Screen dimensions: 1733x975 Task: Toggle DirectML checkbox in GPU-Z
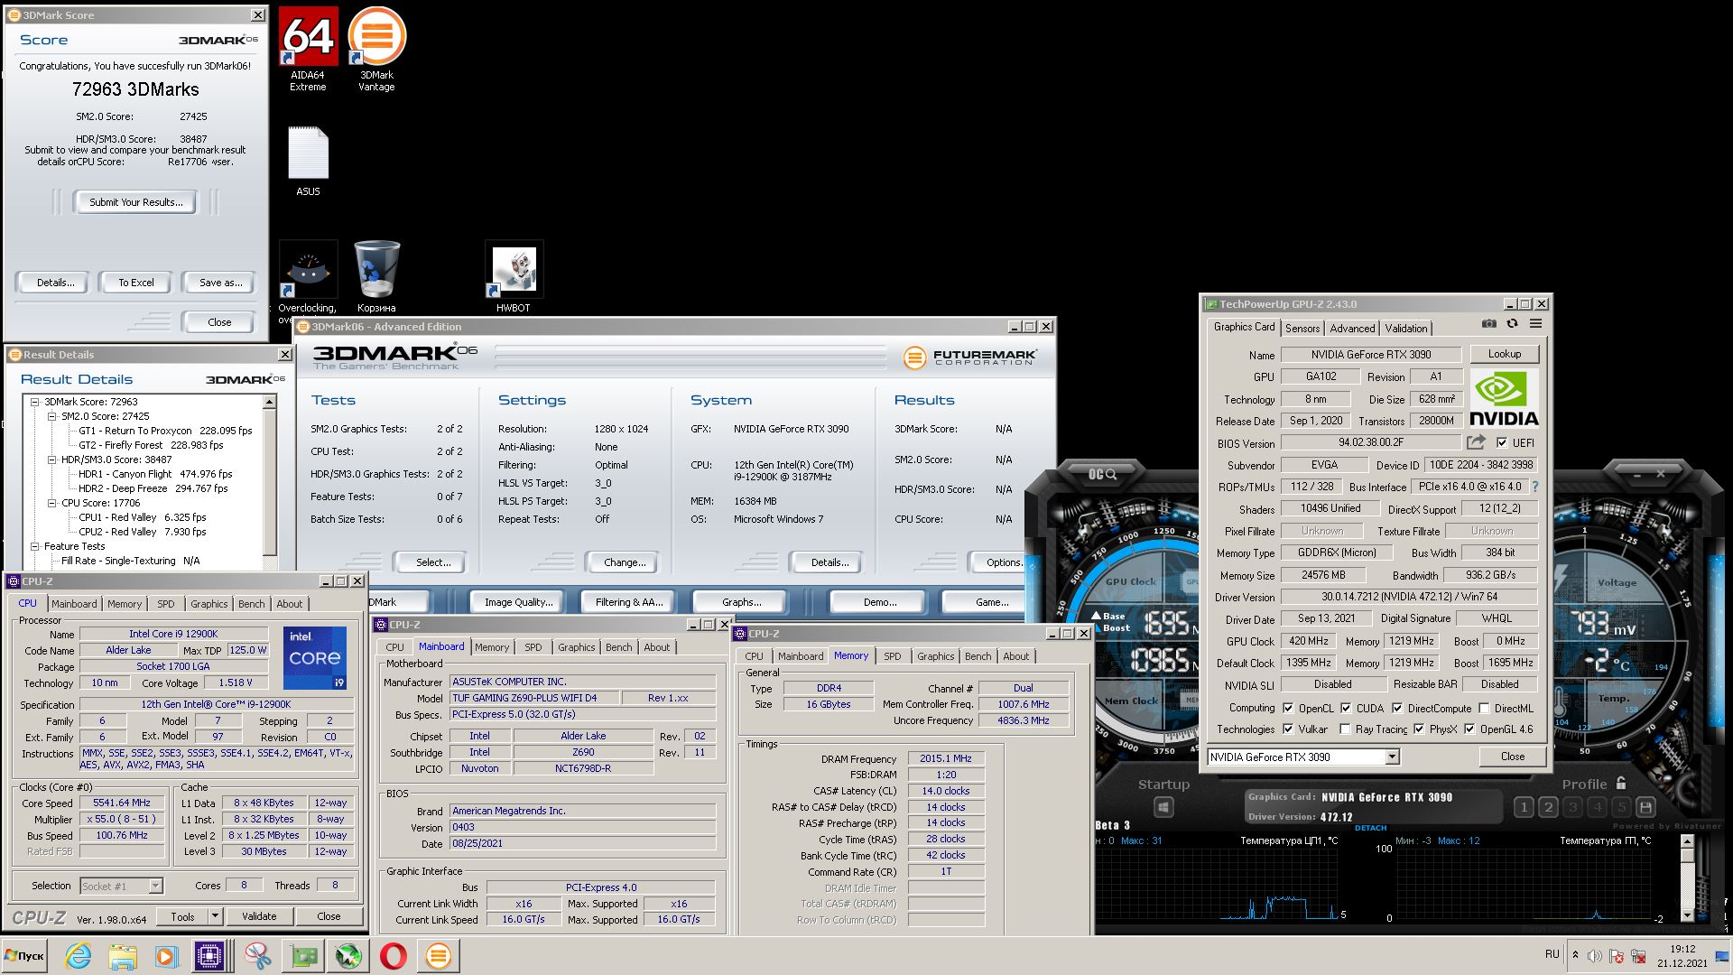(1484, 709)
